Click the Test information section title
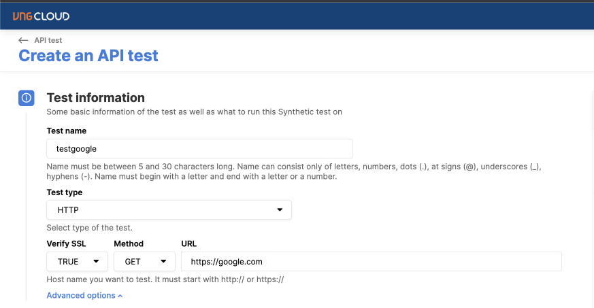Screen dimensions: 594x308 (x=95, y=98)
